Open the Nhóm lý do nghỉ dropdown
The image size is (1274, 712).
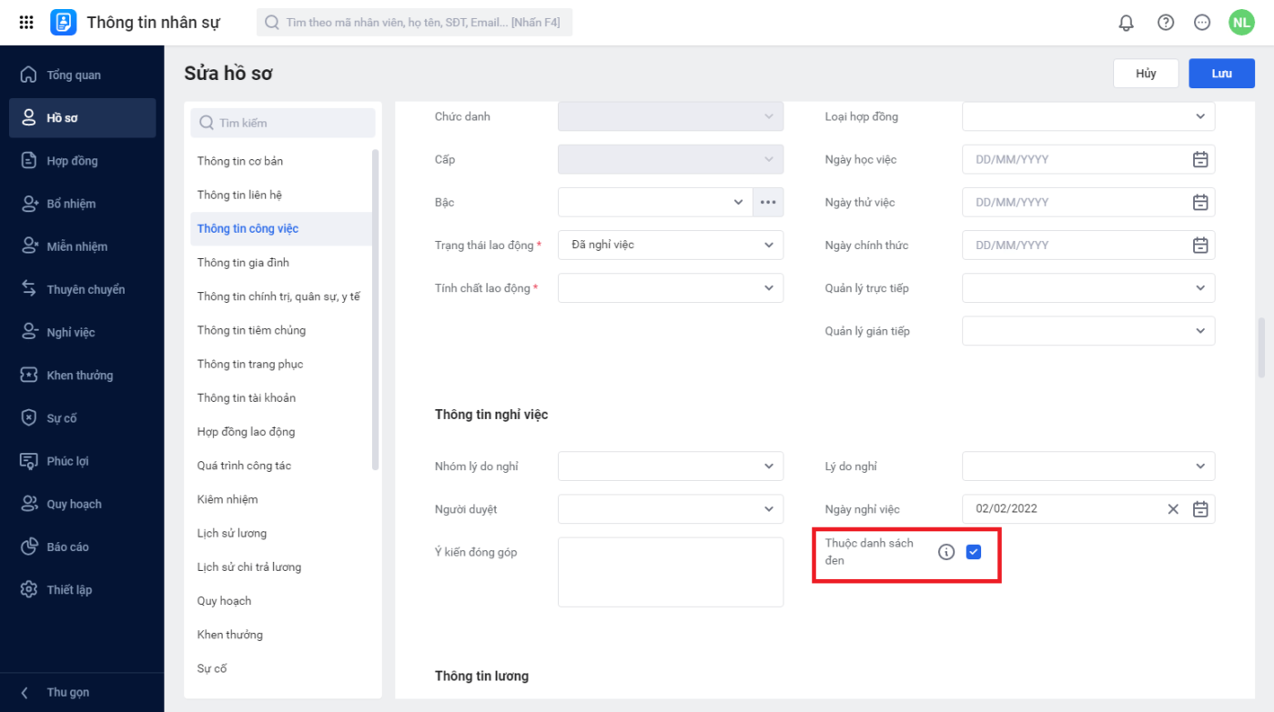point(671,466)
